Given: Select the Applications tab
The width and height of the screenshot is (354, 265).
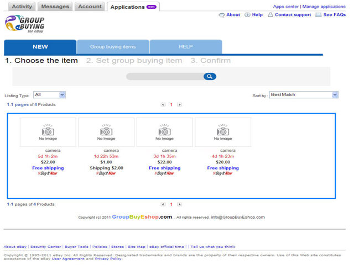Looking at the screenshot, I should (133, 7).
